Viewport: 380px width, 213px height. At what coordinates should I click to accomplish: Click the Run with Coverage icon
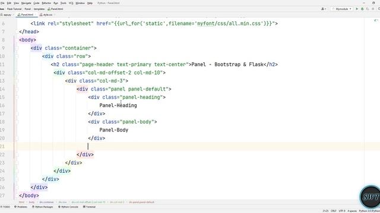tap(368, 9)
